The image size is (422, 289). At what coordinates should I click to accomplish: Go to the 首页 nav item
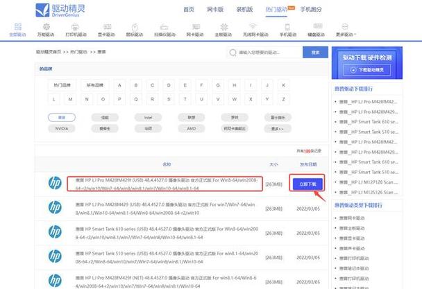click(x=189, y=10)
